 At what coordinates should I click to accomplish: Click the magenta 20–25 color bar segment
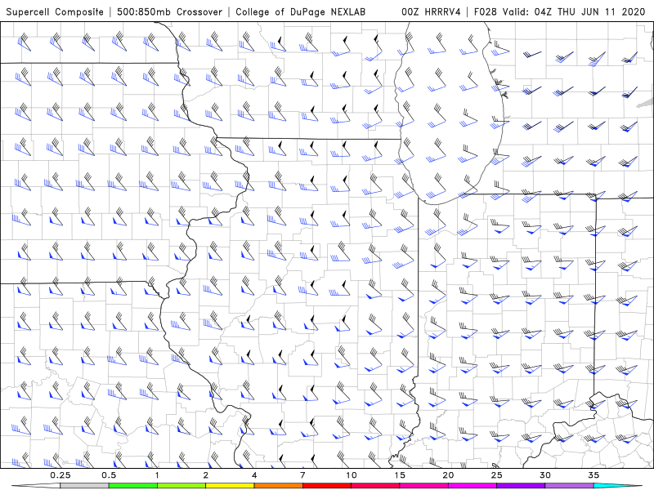pos(473,486)
